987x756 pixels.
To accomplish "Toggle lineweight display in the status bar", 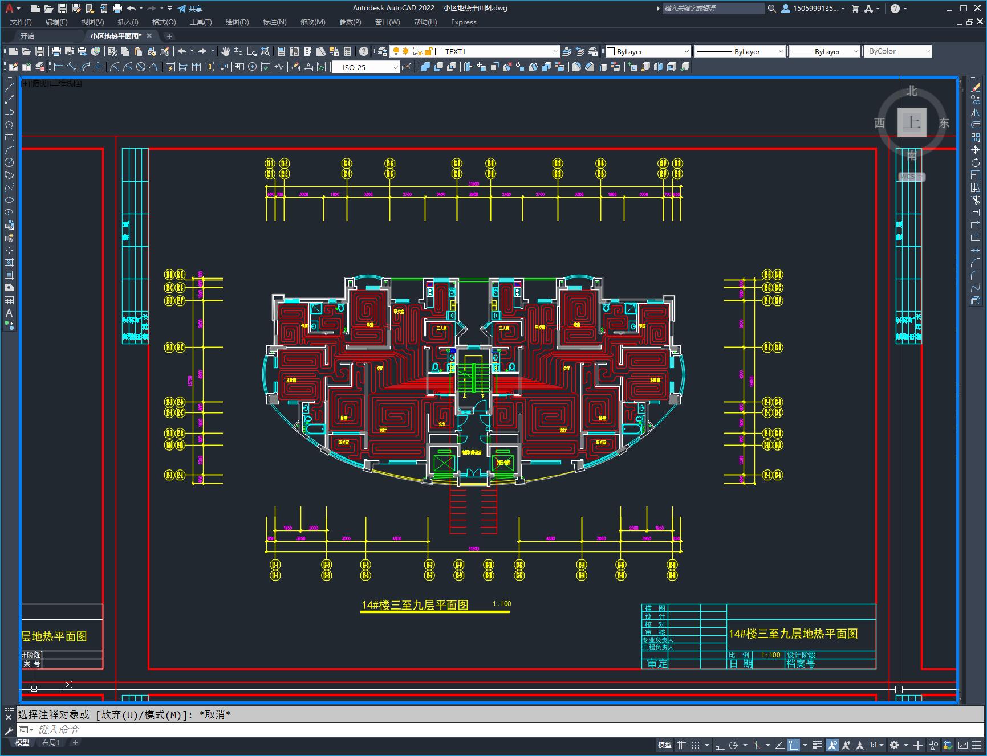I will click(817, 745).
